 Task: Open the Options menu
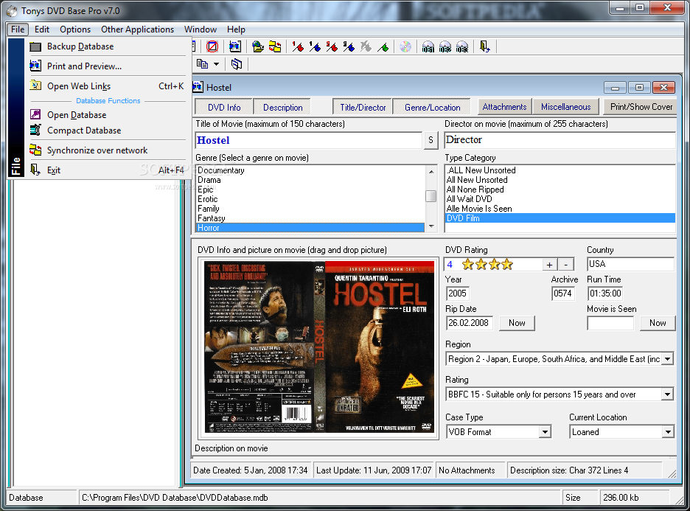(75, 29)
